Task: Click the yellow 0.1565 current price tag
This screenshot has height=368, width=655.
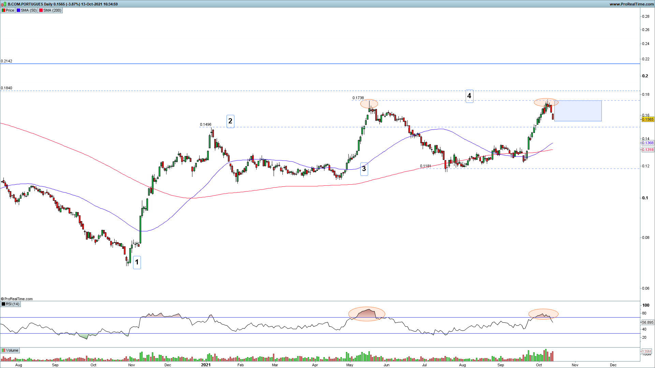Action: 647,119
